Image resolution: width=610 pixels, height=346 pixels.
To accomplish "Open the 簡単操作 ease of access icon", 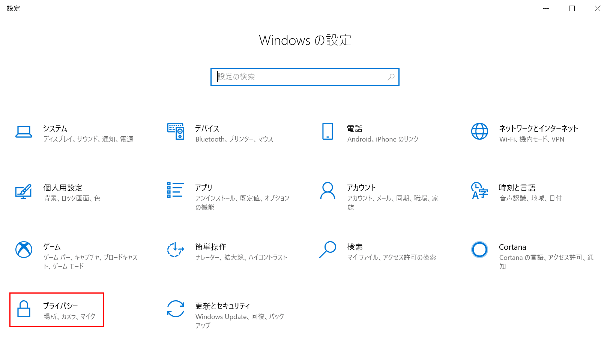I will [176, 250].
